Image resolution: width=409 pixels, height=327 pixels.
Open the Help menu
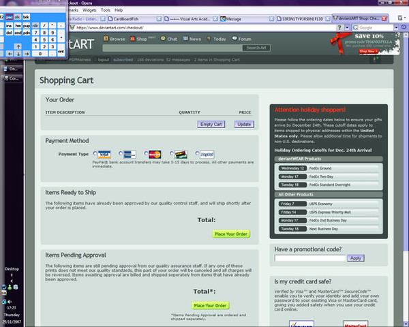[119, 10]
